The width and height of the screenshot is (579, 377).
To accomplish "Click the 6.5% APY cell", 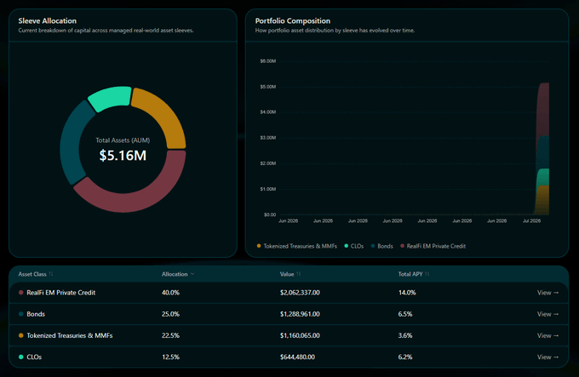I will coord(405,314).
